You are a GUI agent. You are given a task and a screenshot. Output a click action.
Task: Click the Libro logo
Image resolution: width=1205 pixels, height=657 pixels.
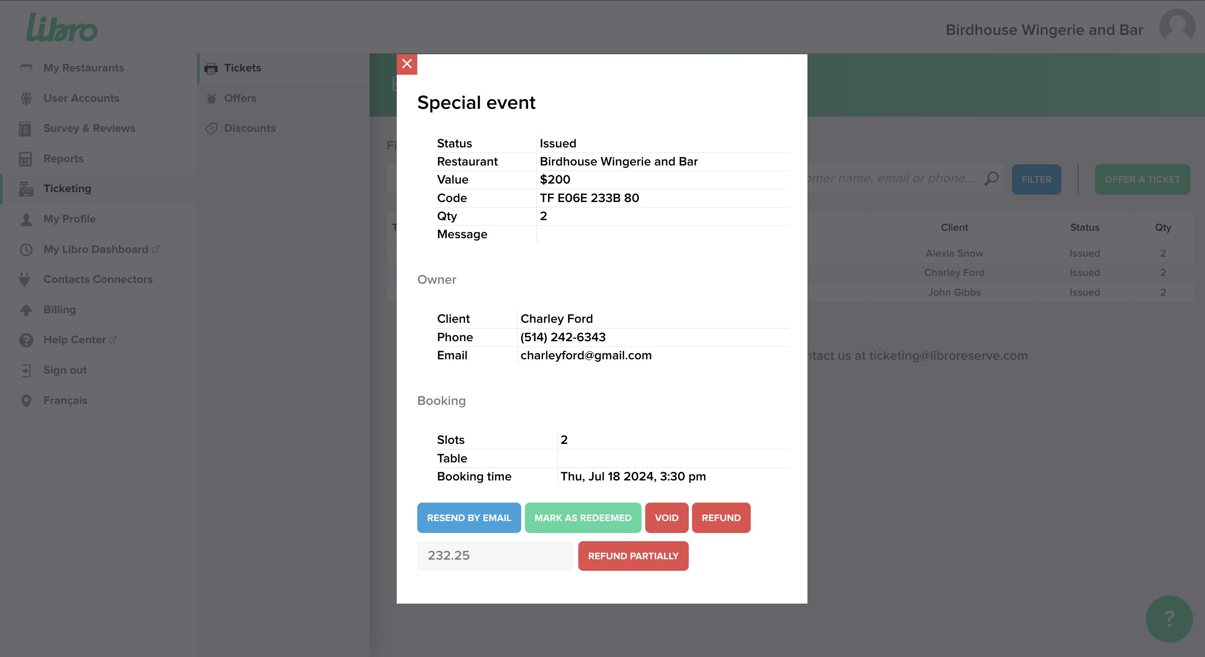[x=61, y=28]
